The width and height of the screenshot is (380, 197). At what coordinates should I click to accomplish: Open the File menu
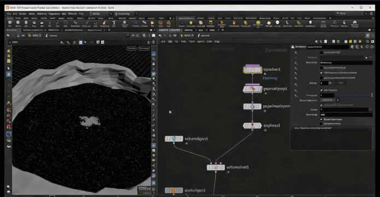(x=9, y=14)
